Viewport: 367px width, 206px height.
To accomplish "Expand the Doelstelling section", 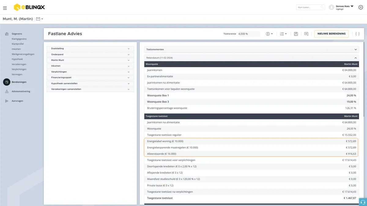I will 90,49.
